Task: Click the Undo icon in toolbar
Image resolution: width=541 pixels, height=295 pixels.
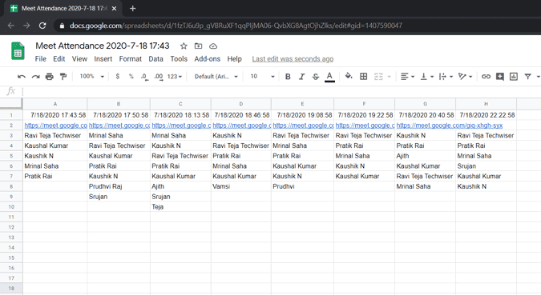Action: coord(22,77)
